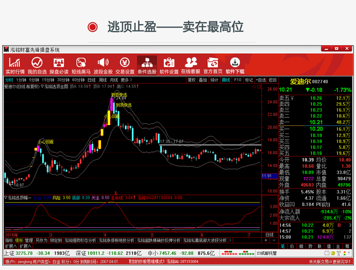
Task: Click the 叠加 overlay button
Action: (203, 80)
